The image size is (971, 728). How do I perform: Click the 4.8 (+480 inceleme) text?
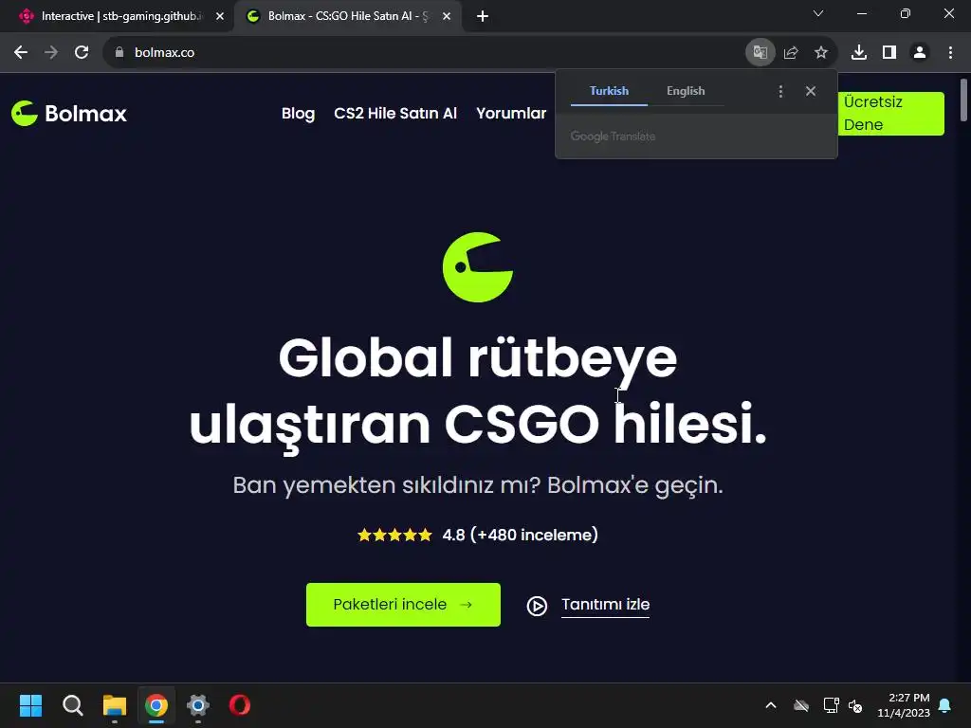pyautogui.click(x=521, y=535)
